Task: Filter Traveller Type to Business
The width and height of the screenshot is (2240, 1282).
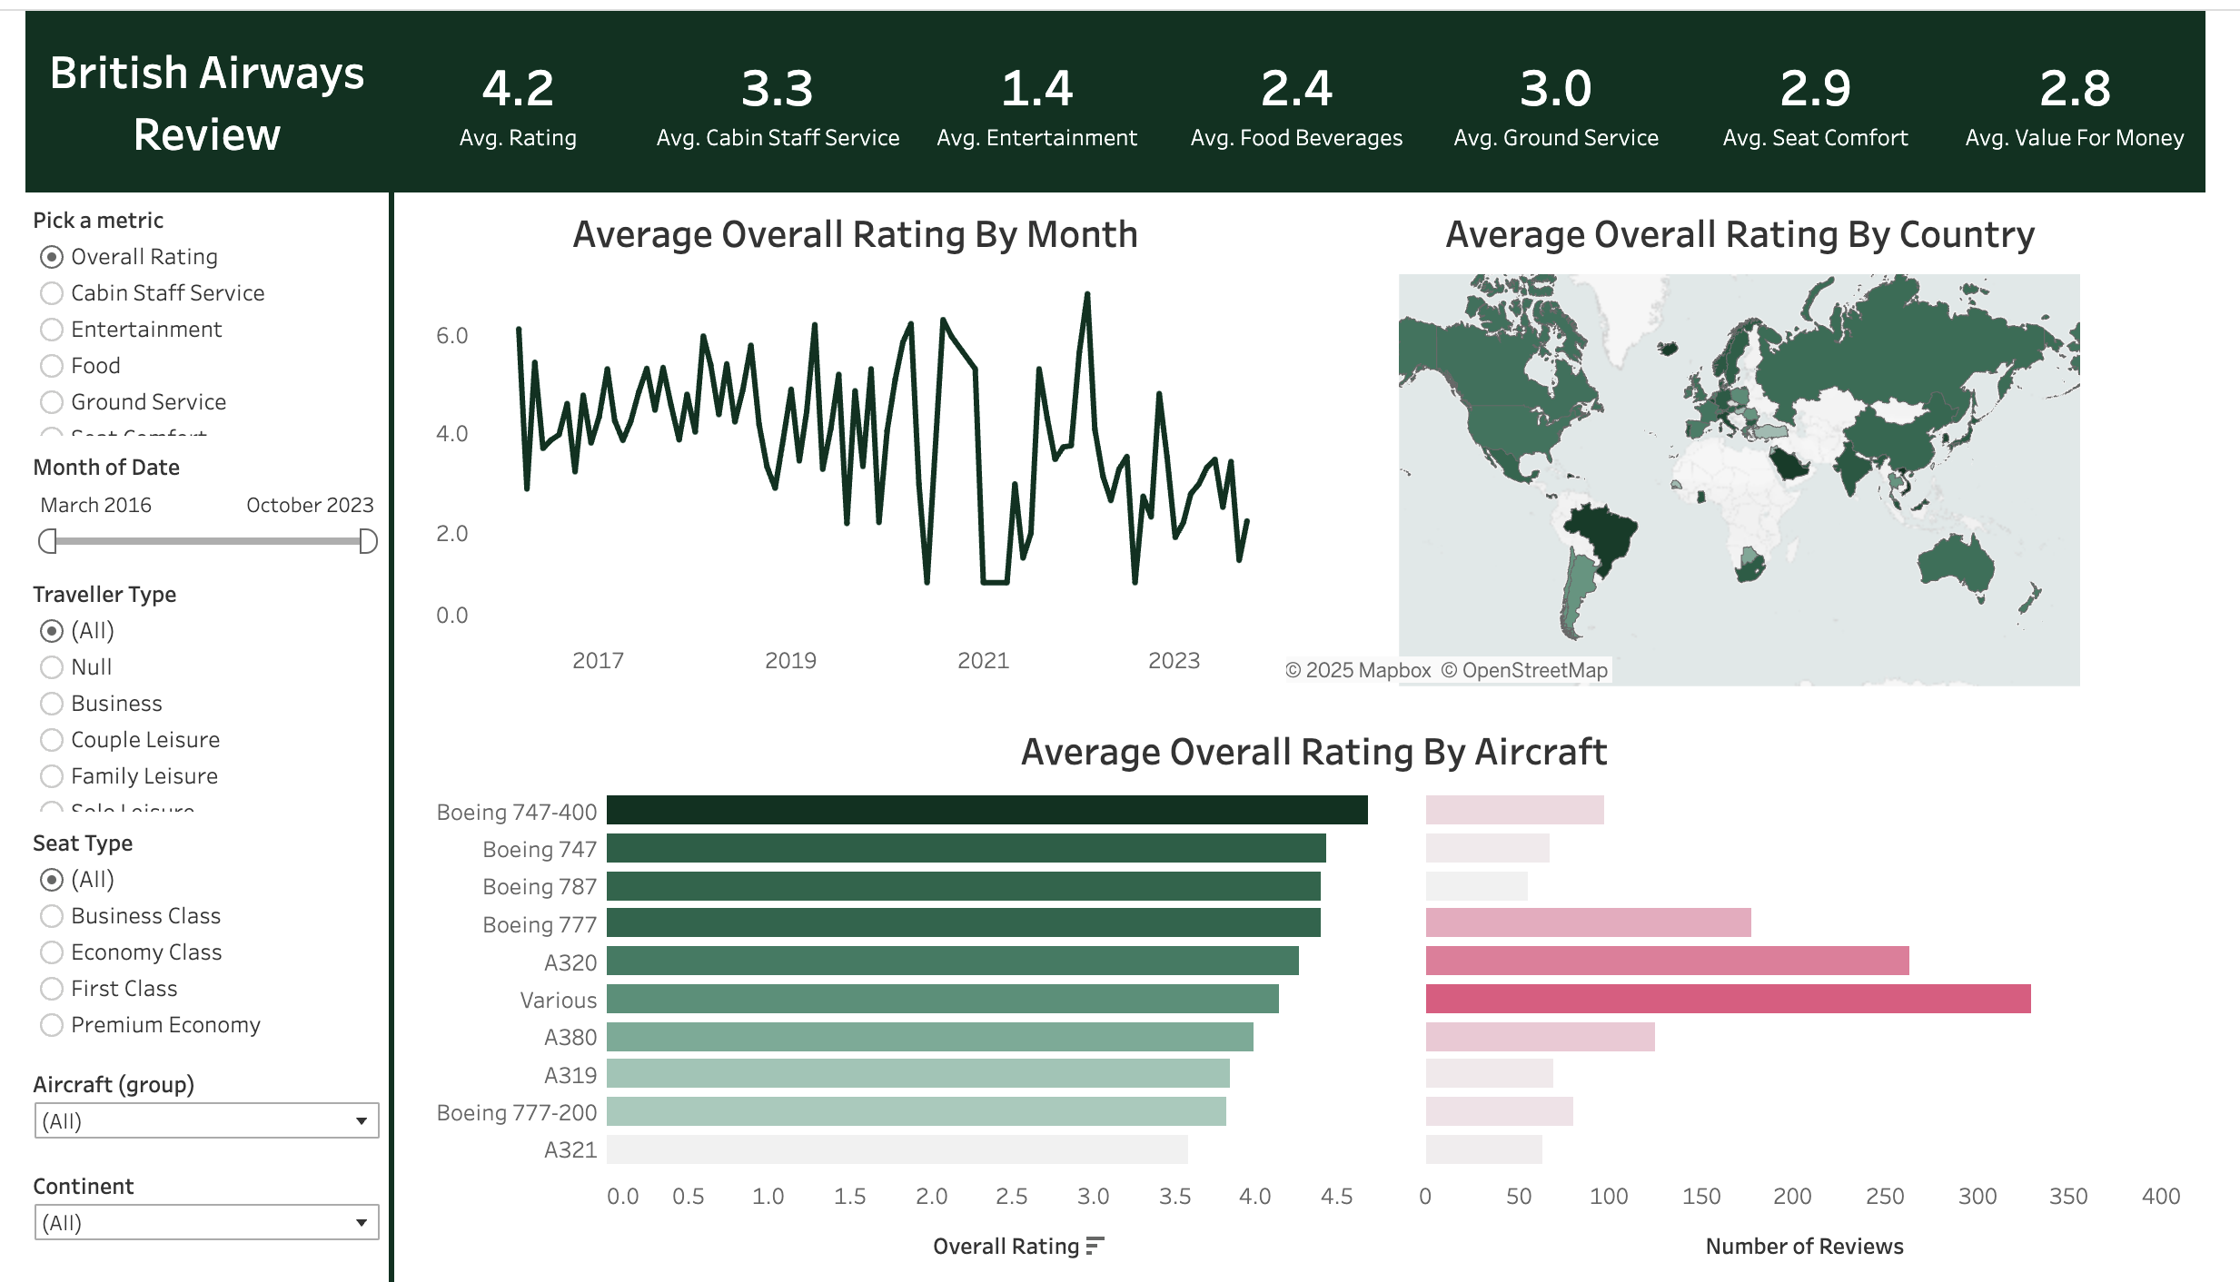Action: click(x=52, y=704)
